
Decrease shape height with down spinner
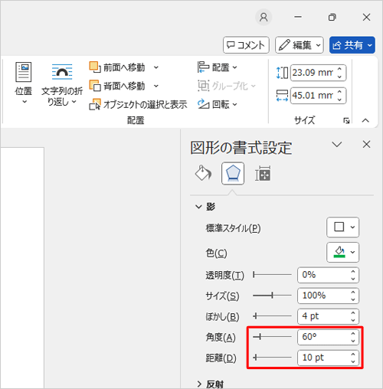[339, 77]
